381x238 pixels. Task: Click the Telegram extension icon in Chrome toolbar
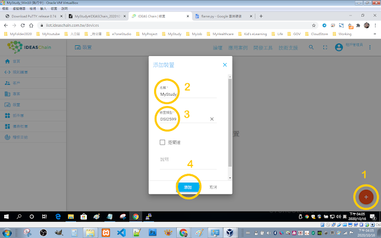(x=324, y=26)
